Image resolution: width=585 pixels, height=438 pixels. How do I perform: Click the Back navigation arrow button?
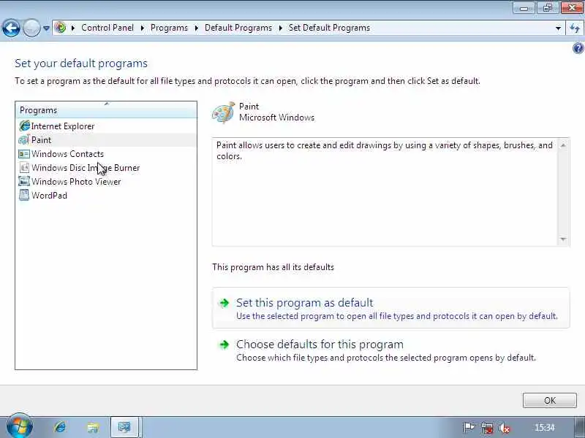11,28
